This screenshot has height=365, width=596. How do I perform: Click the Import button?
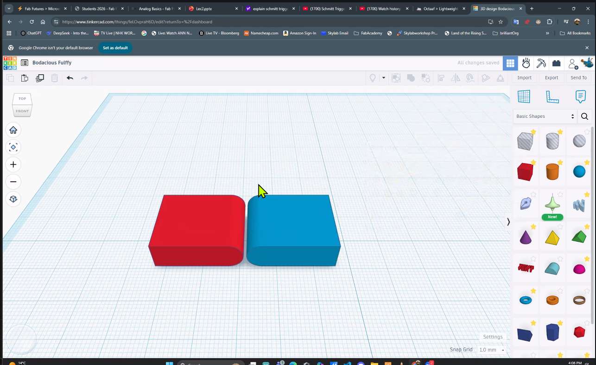[525, 78]
